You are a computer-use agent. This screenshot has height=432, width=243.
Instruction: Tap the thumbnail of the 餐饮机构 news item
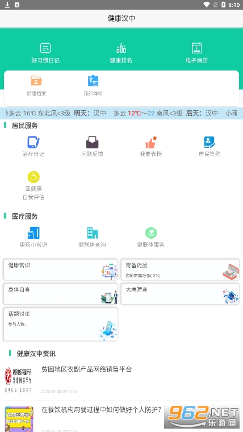coord(19,419)
